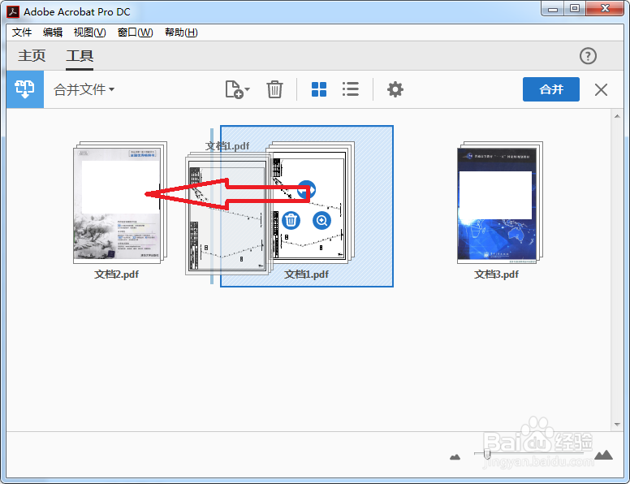Open the 合并文件 dropdown
630x484 pixels.
pyautogui.click(x=84, y=89)
